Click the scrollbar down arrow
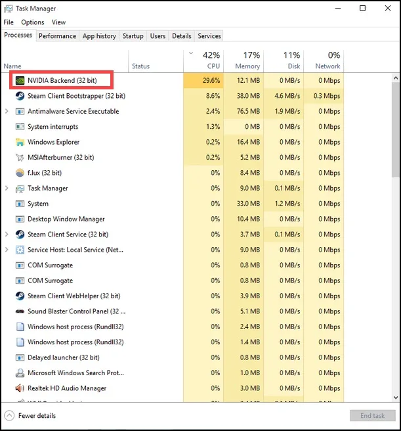401x431 pixels. point(396,397)
